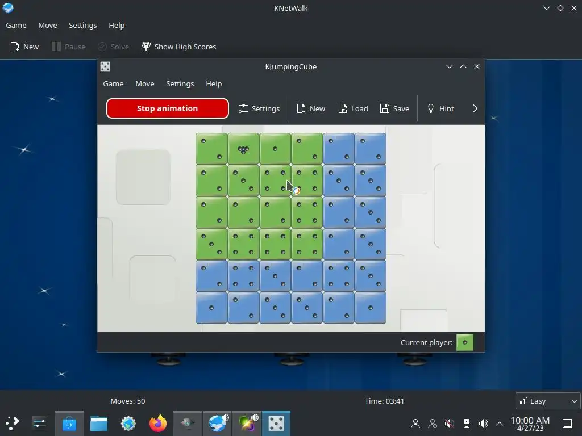Click the KJumpingCube dice title icon
The image size is (582, 436).
(105, 66)
